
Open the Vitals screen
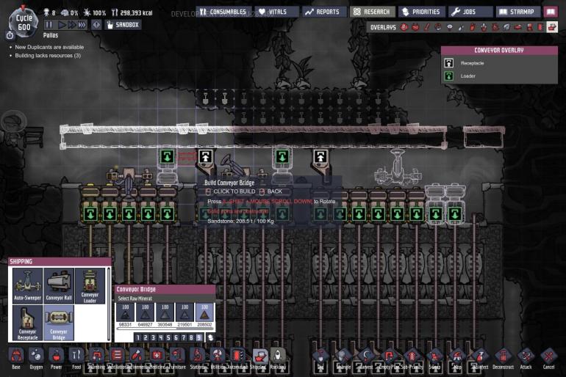pos(277,12)
